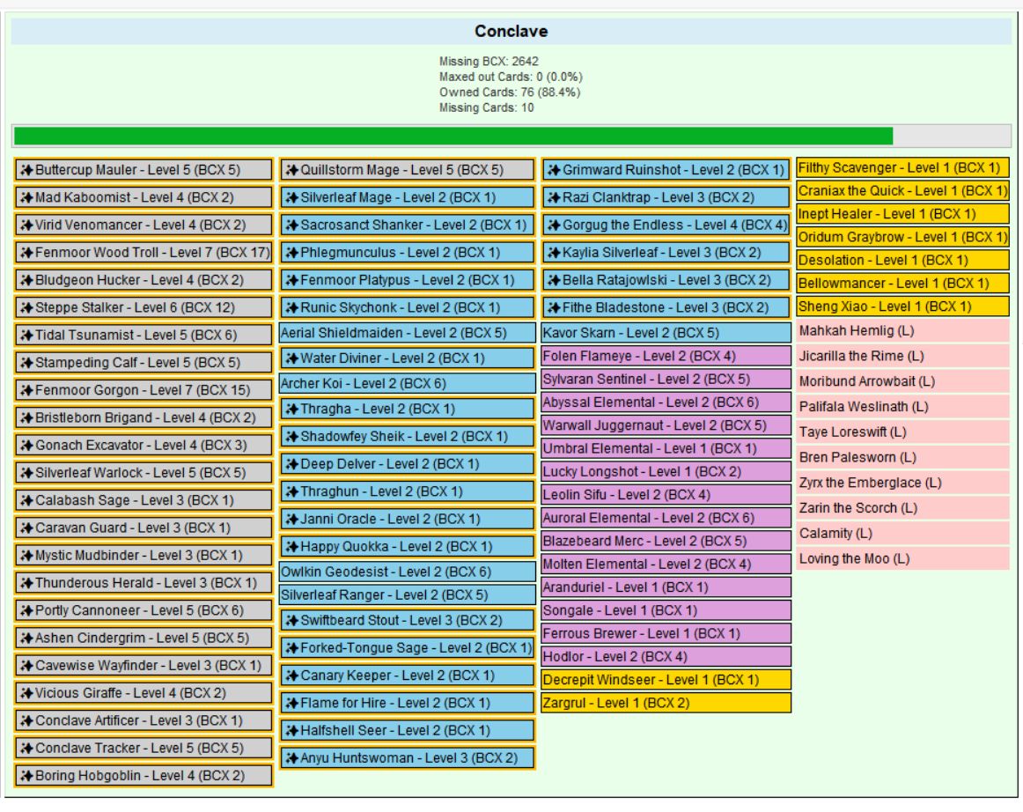Click the Conclave section header

click(511, 32)
